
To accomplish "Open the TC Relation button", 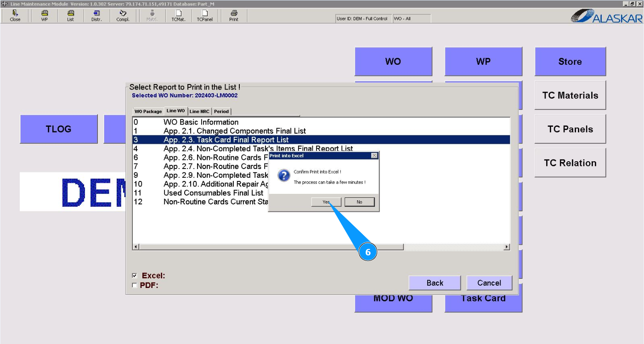I will tap(570, 163).
